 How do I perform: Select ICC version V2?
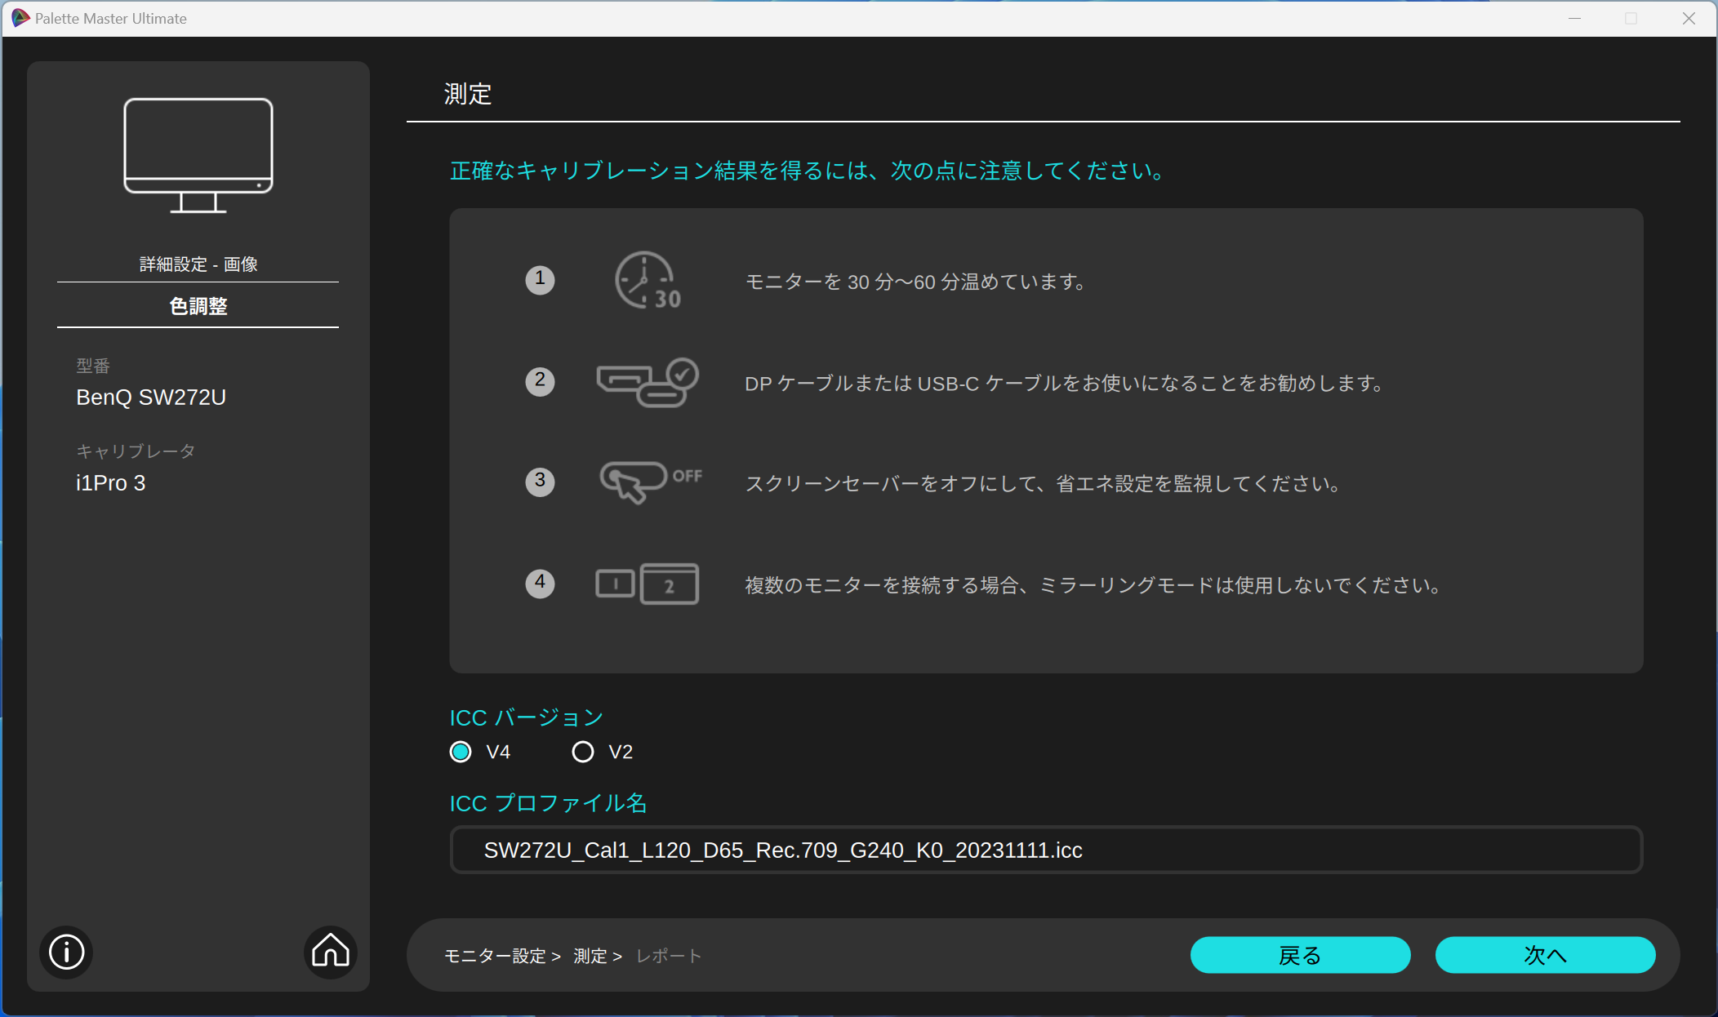click(583, 752)
